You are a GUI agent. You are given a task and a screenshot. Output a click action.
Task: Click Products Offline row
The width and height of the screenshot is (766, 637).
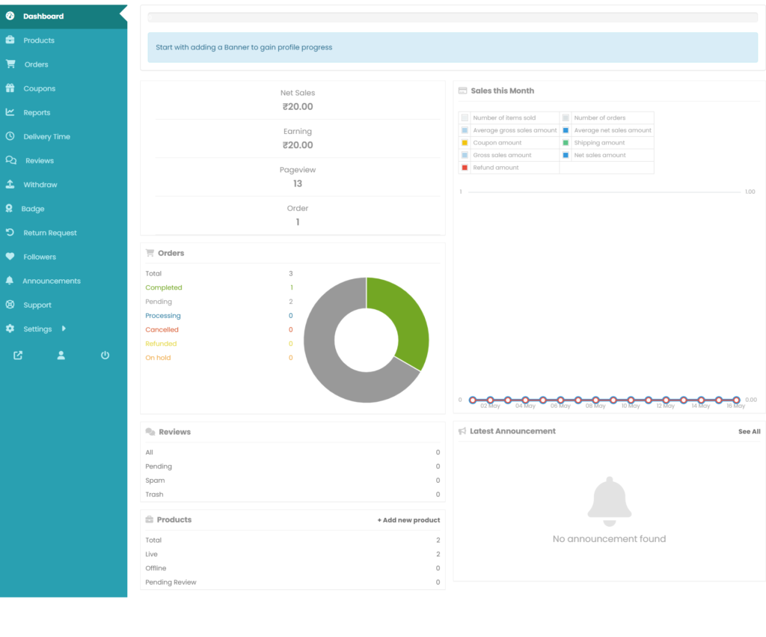pos(292,568)
